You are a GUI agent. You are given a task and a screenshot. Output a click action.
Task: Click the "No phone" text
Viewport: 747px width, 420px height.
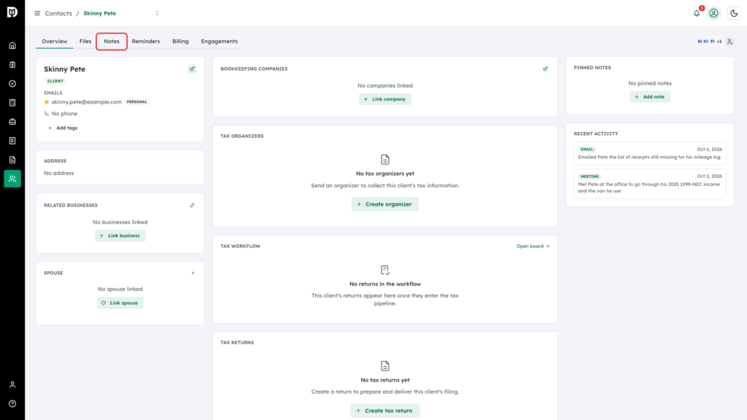[x=64, y=114]
